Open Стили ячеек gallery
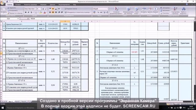Viewport: 196px width, 110px height. pos(137,11)
